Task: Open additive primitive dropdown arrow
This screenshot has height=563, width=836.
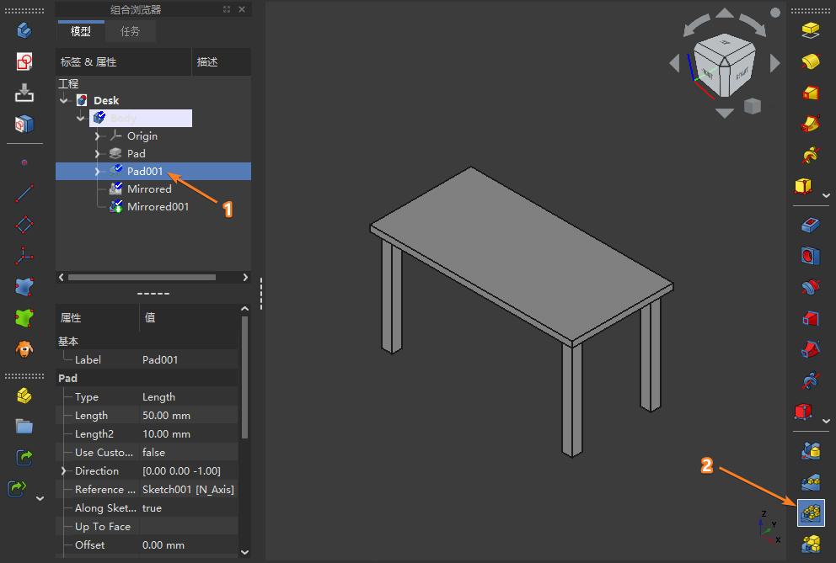Action: pos(825,195)
